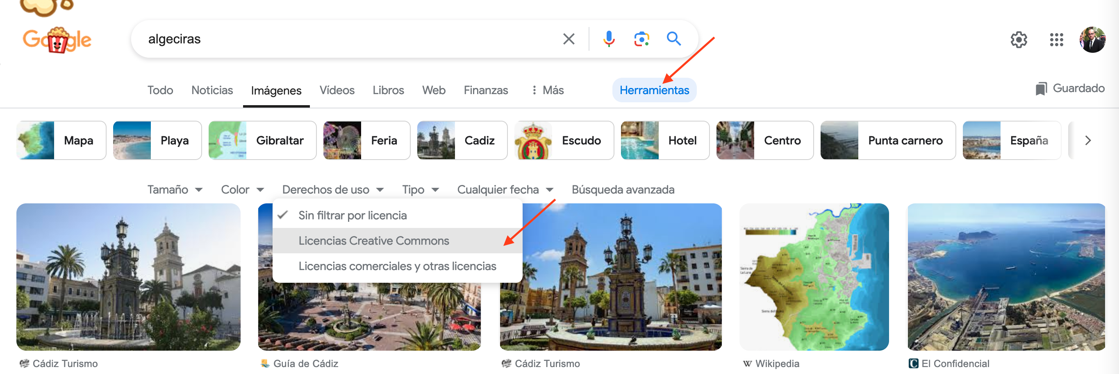
Task: Open the "Búsqueda avanzada" link
Action: tap(623, 189)
